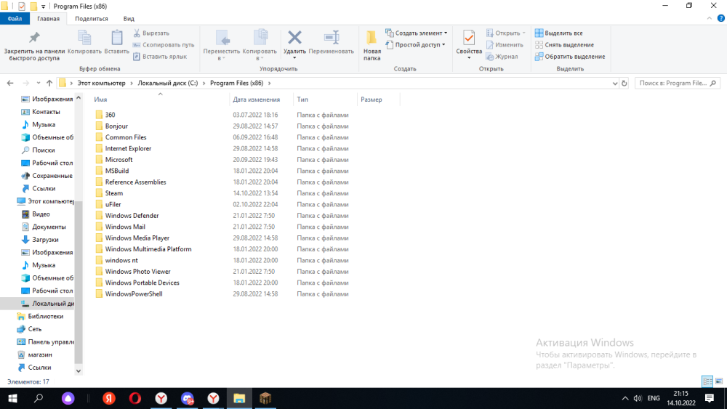Switch to the Главная ribbon tab
Viewport: 727px width, 409px height.
click(48, 19)
